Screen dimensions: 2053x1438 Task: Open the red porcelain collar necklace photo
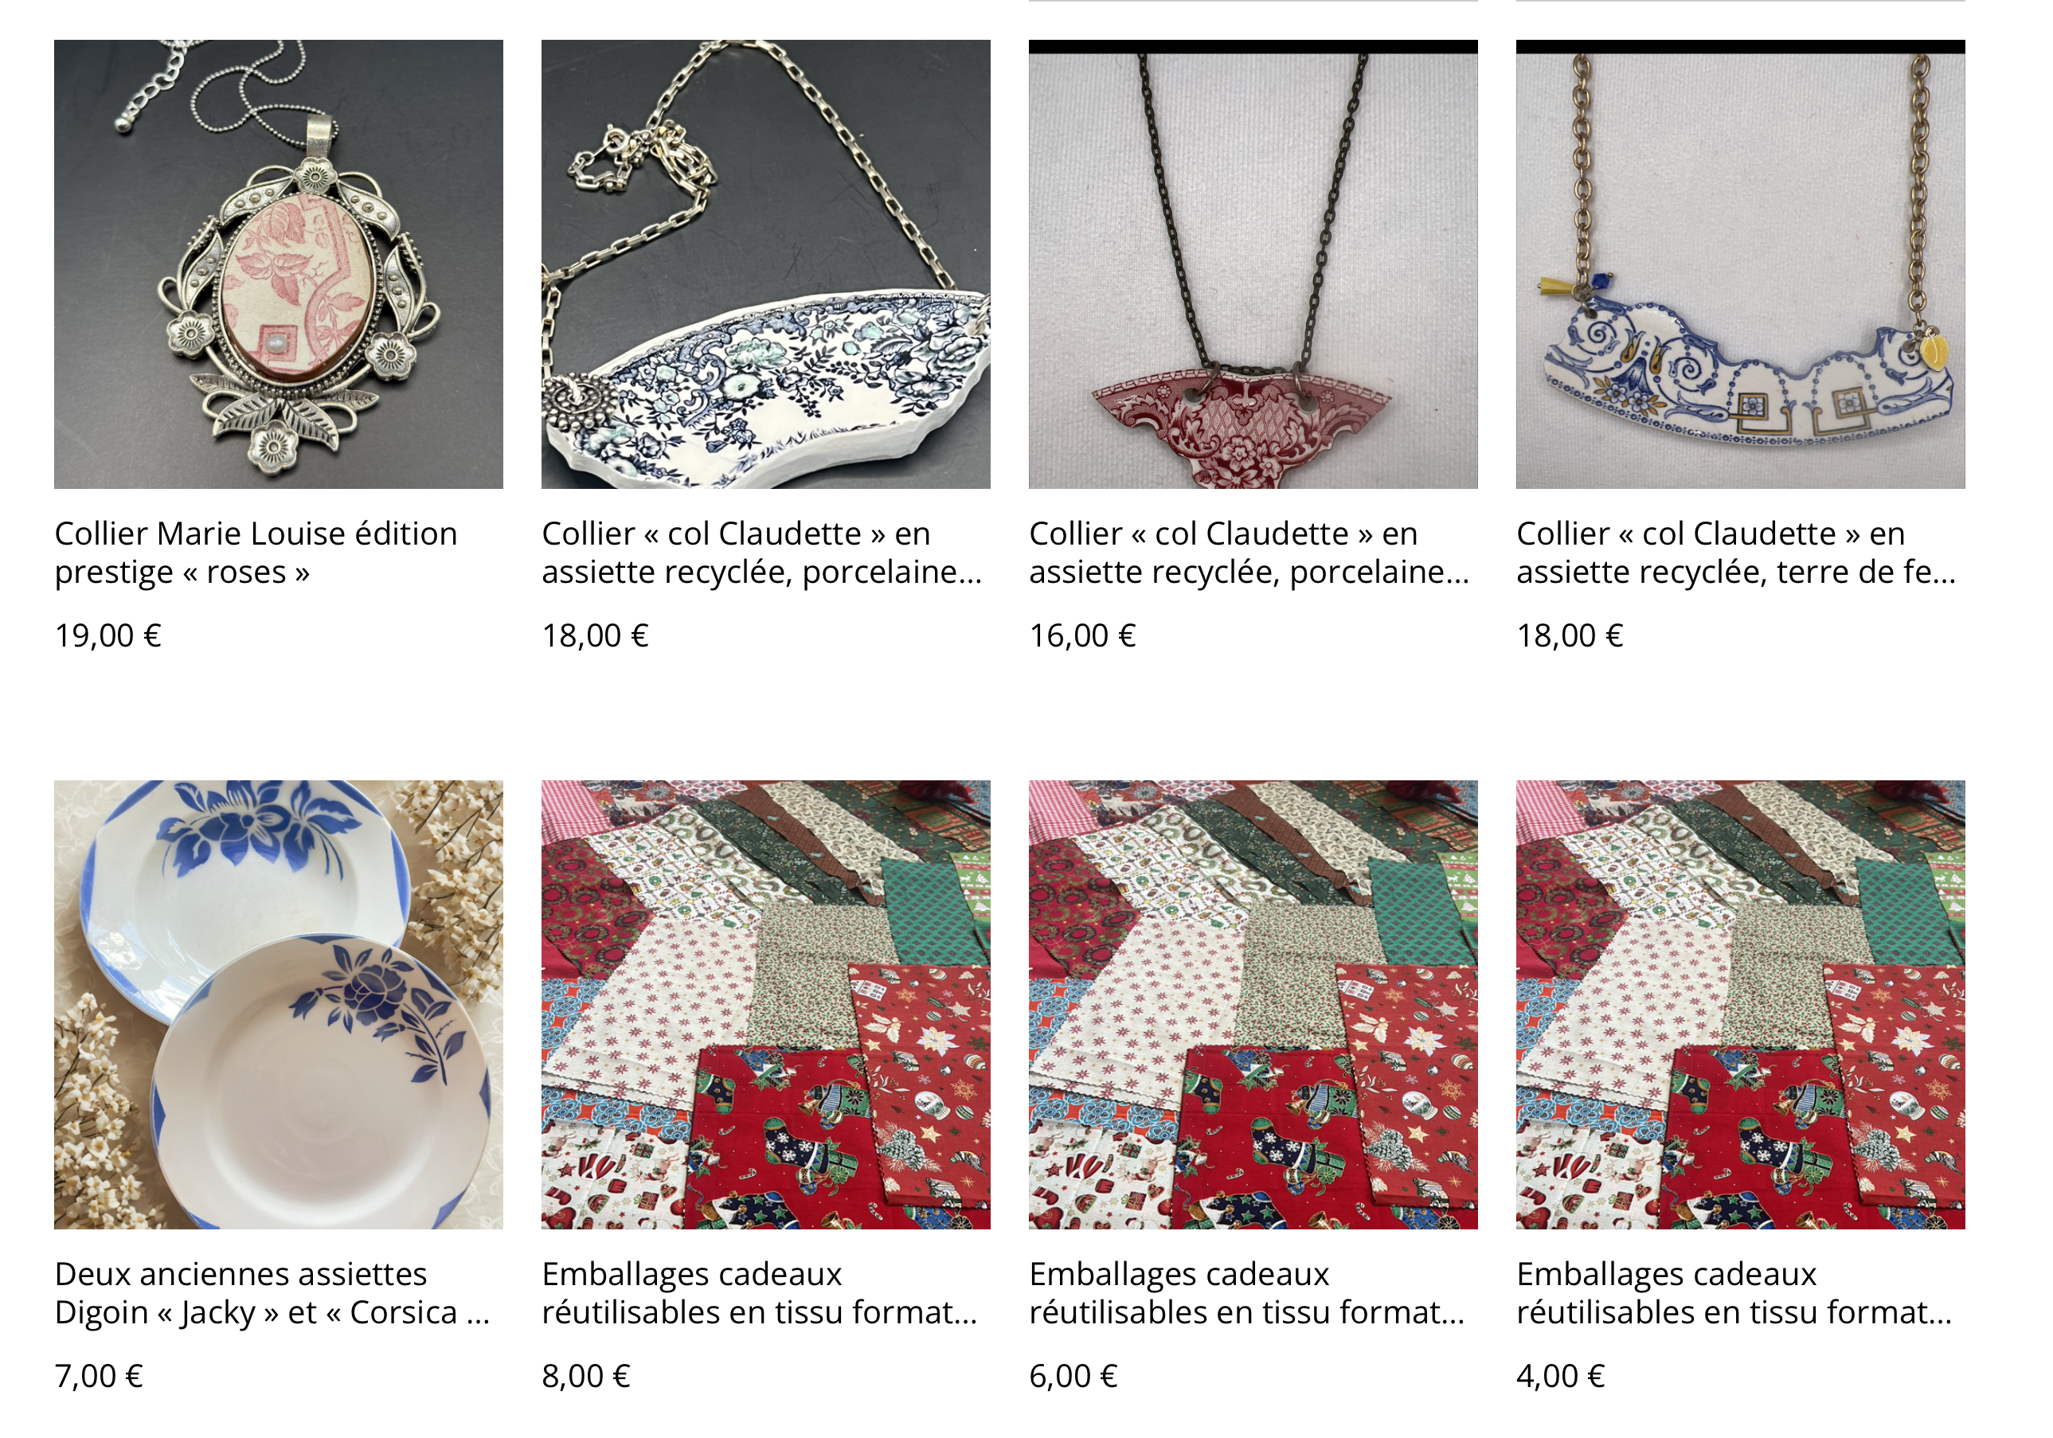(x=1253, y=264)
